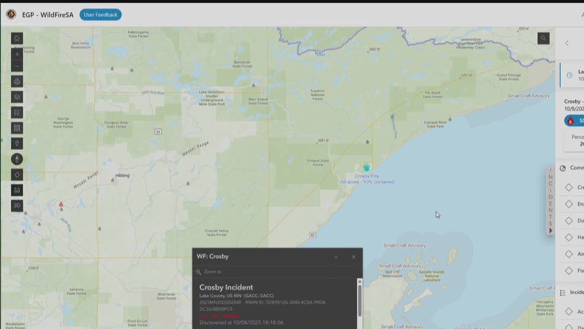Click the compass orientation tool

pyautogui.click(x=17, y=159)
